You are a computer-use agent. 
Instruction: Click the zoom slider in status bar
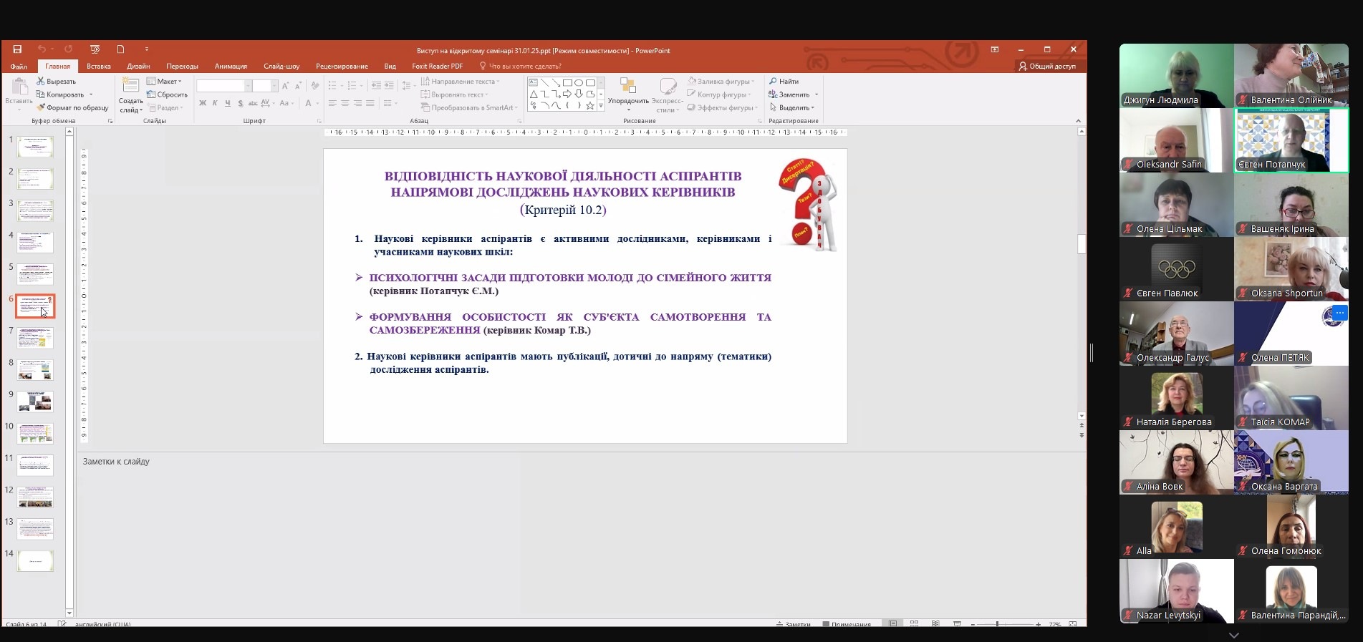point(997,624)
